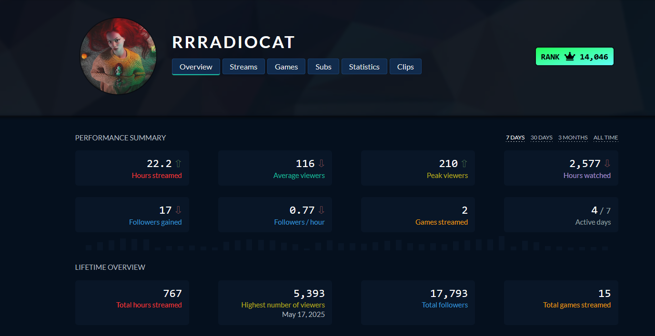Switch period to 3 MONTHS
Viewport: 655px width, 336px height.
(573, 138)
